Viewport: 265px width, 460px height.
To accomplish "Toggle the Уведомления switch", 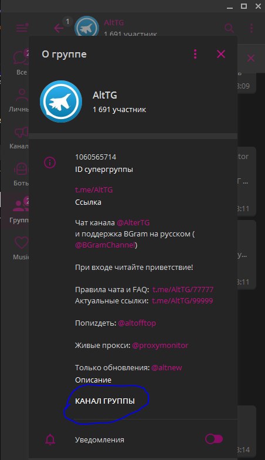I will coord(214,439).
